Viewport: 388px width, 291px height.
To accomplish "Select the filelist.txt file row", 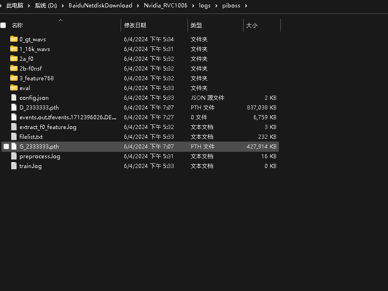I will [x=140, y=137].
